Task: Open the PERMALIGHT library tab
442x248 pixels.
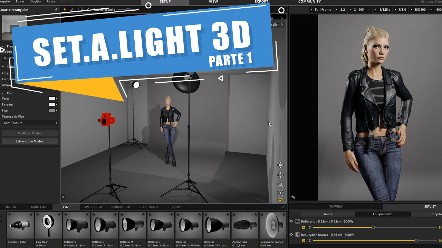Action: pos(121,207)
